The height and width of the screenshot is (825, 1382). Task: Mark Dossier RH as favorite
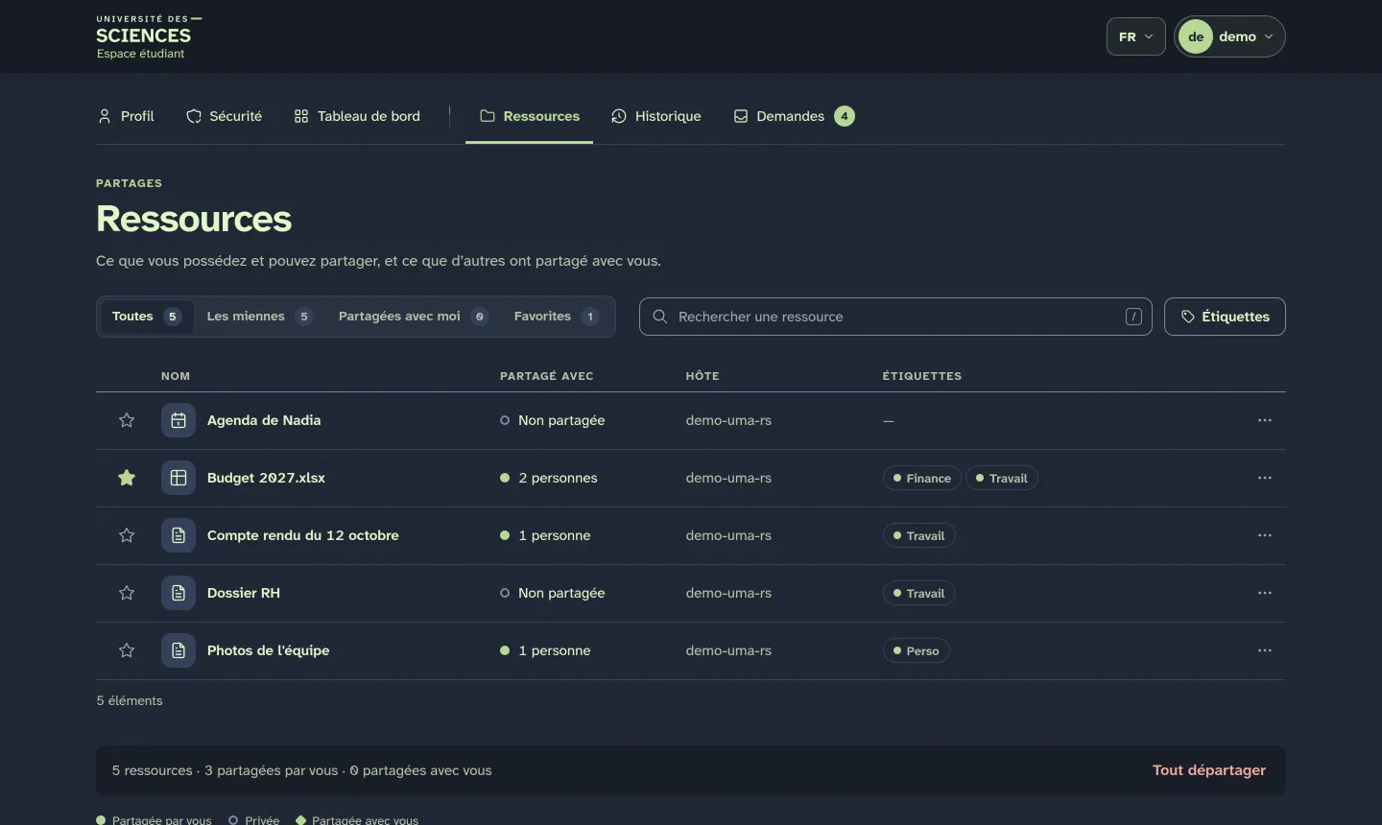(x=127, y=593)
